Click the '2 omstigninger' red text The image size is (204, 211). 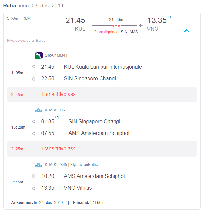107,32
